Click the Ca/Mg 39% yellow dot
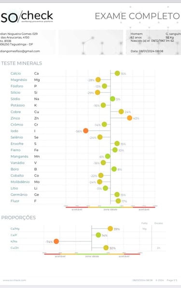Viewport: 181px width, 288px height. click(x=110, y=229)
